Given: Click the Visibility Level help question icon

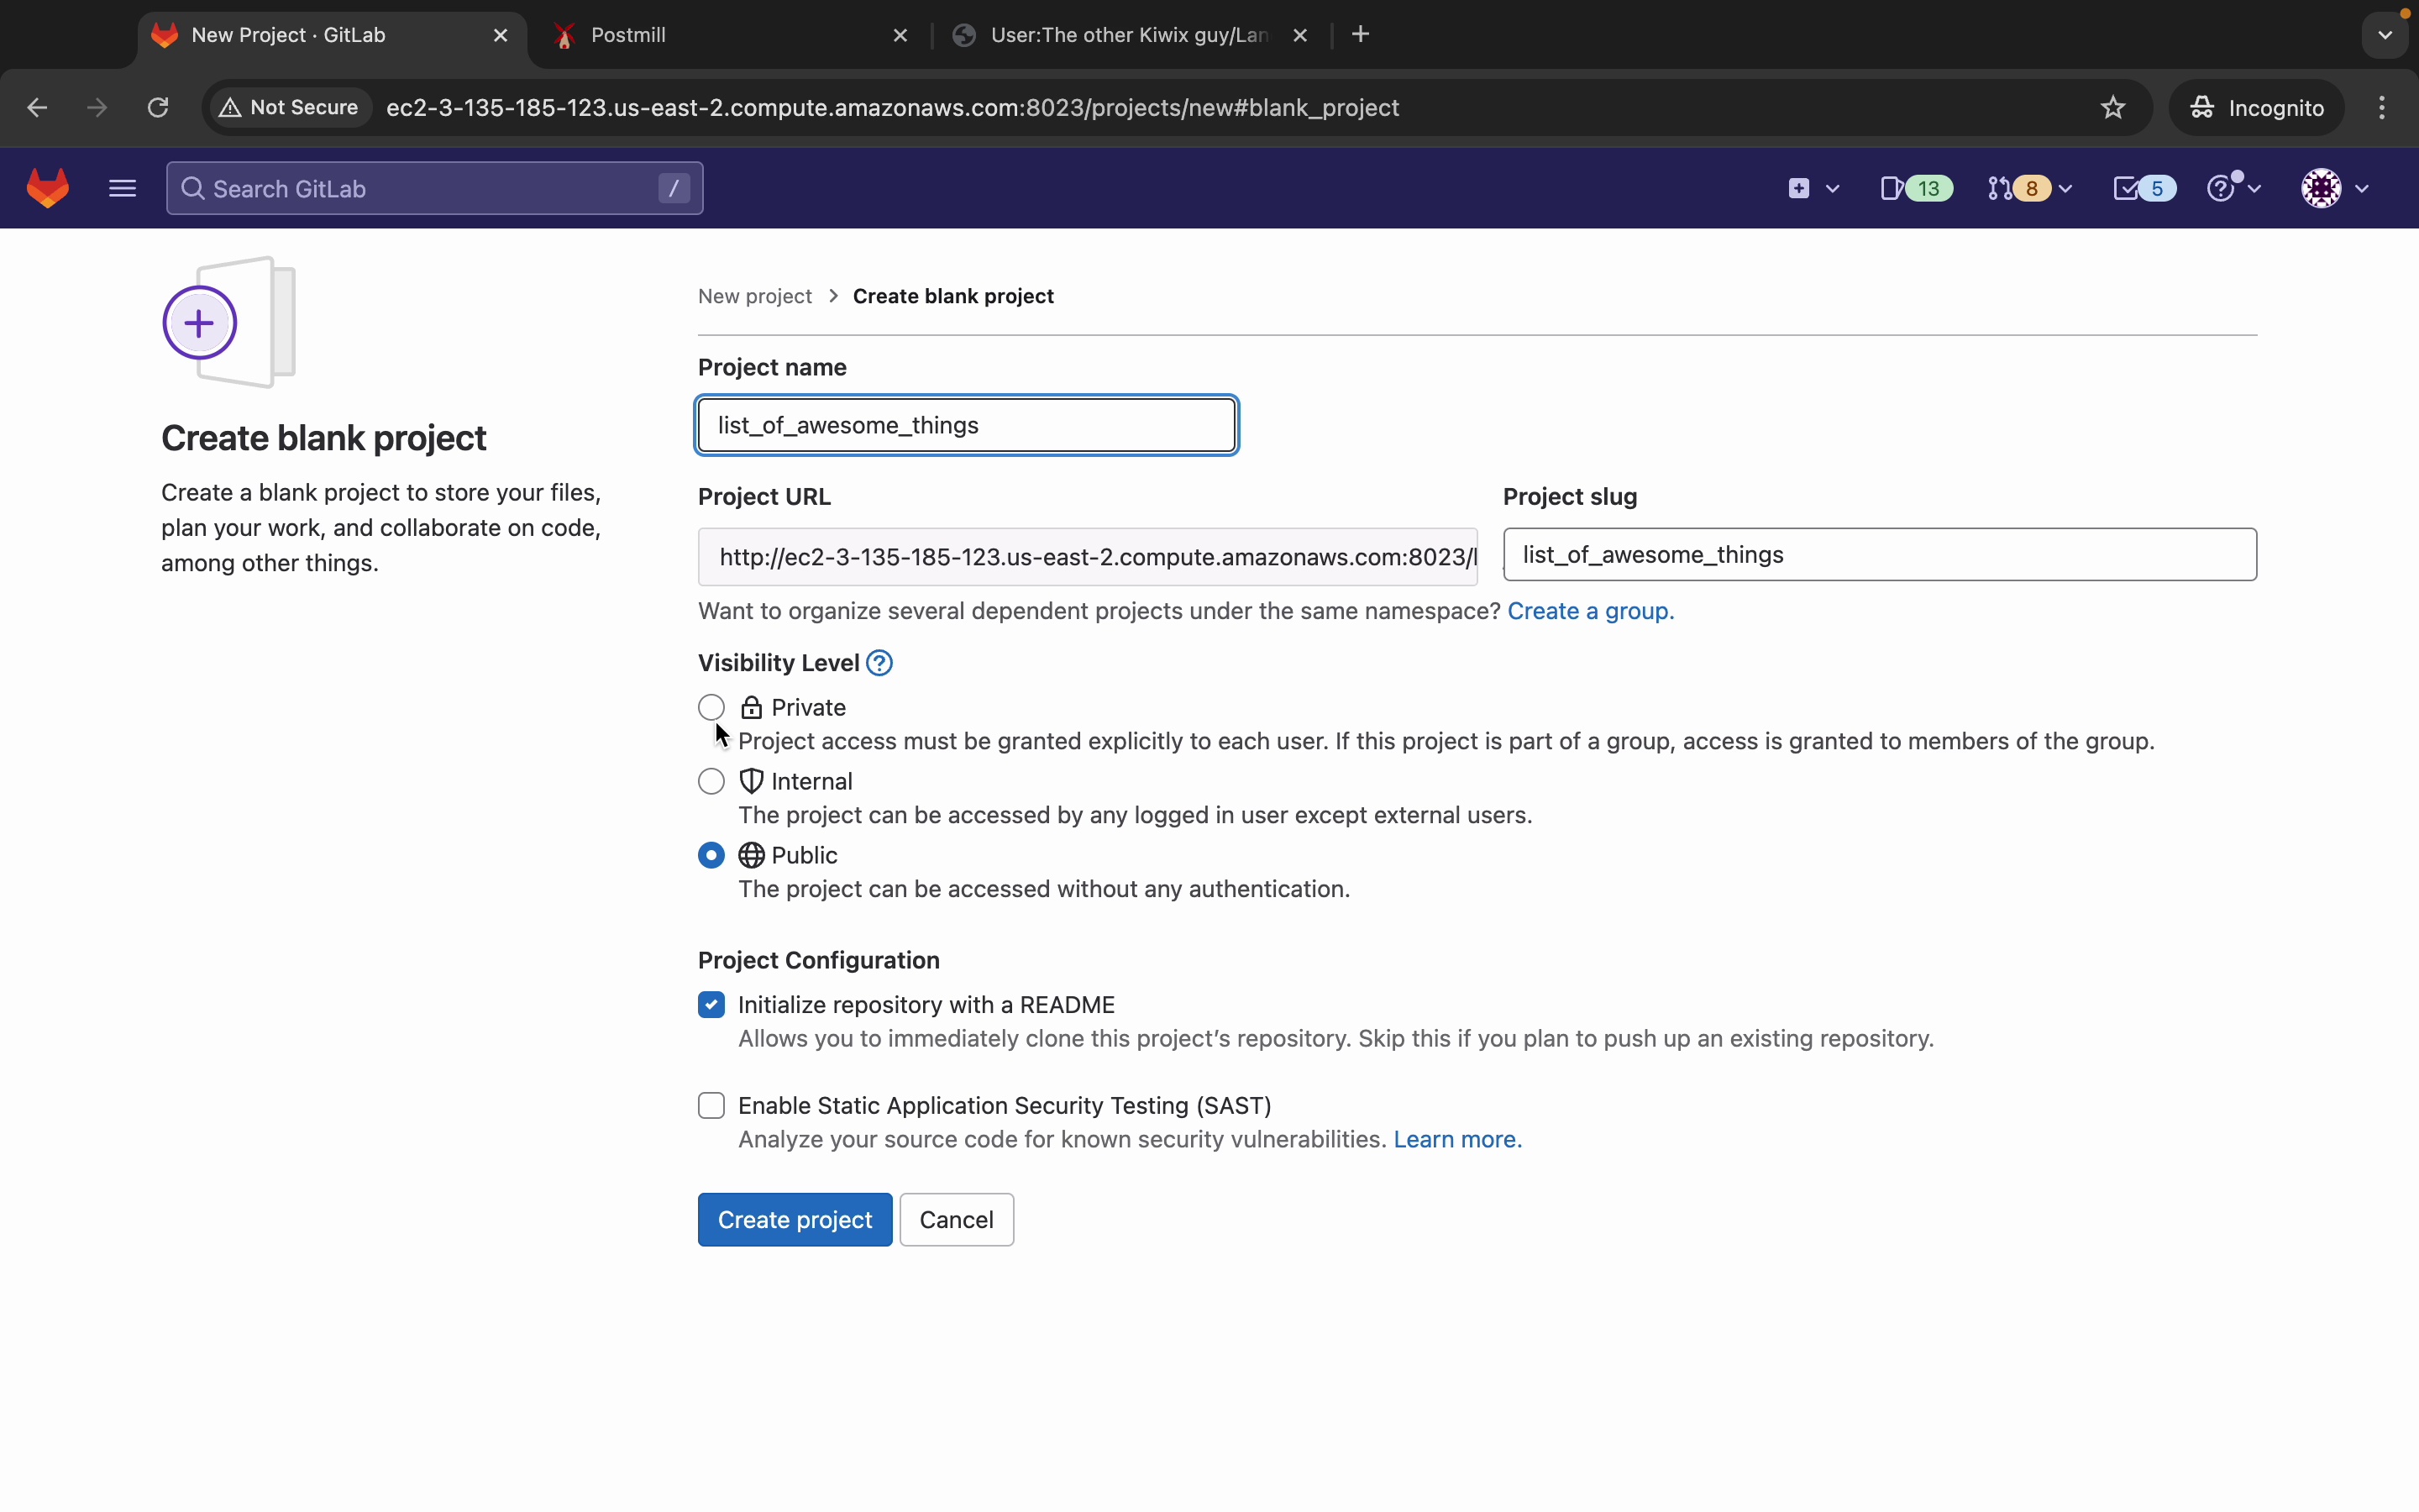Looking at the screenshot, I should coord(879,663).
